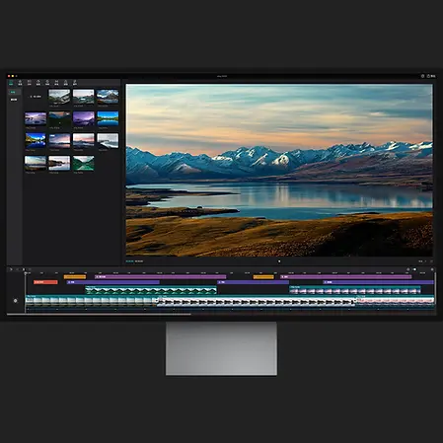Select the dark mountain orange sky thumbnail

click(59, 118)
